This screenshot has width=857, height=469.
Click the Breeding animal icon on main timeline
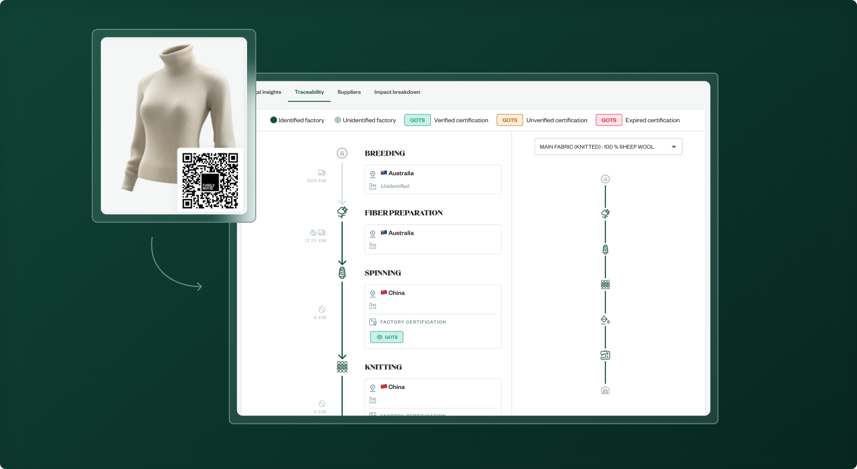pyautogui.click(x=342, y=153)
